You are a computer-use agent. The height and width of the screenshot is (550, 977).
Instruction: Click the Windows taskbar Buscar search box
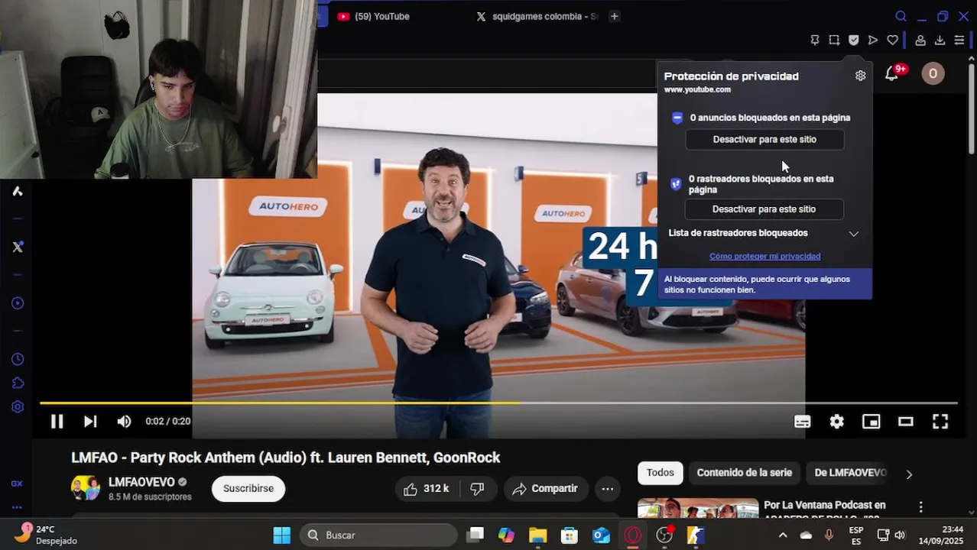click(x=380, y=535)
